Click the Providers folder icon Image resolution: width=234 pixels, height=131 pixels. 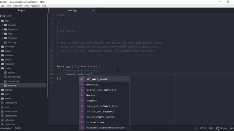pos(5,38)
